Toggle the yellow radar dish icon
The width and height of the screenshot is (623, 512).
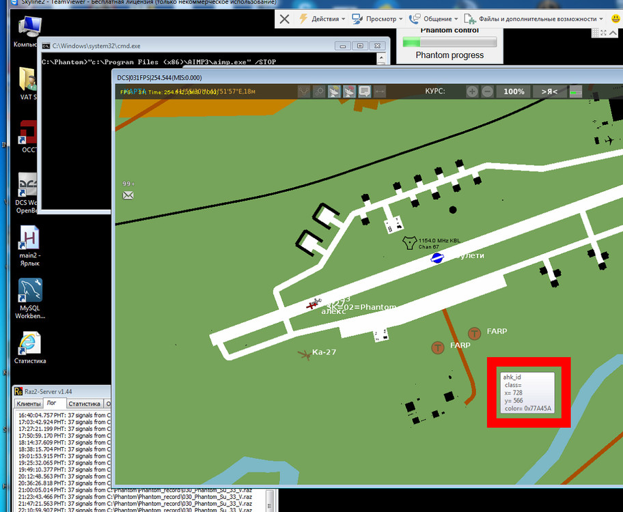[x=334, y=91]
